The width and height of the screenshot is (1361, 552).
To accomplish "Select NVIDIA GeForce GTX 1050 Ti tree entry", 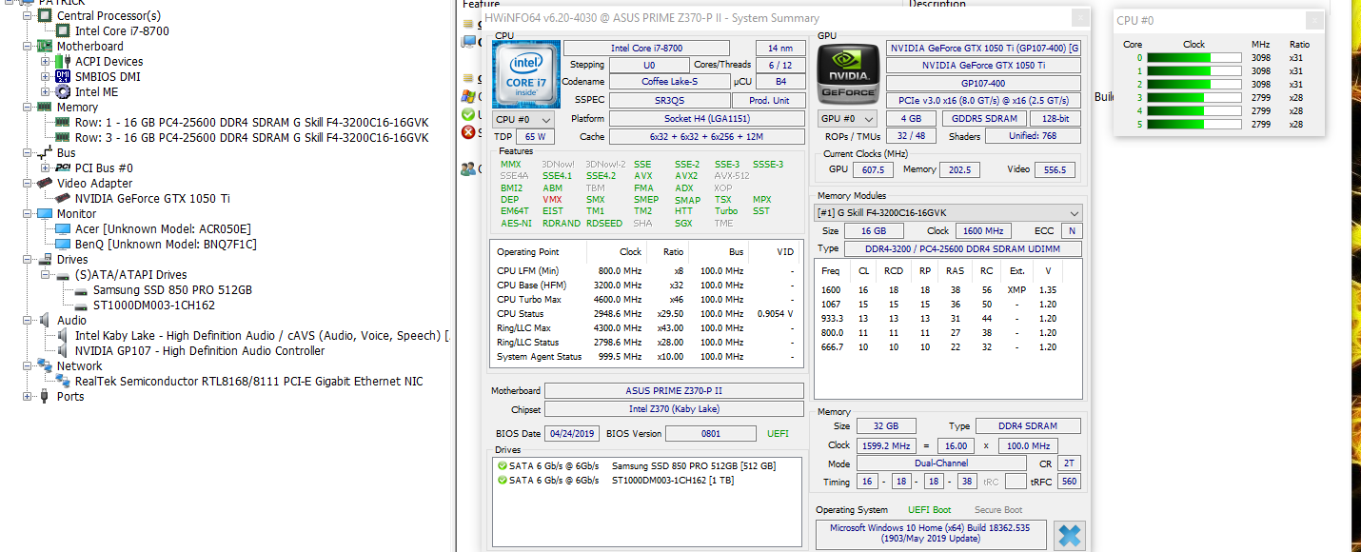I will coord(152,198).
